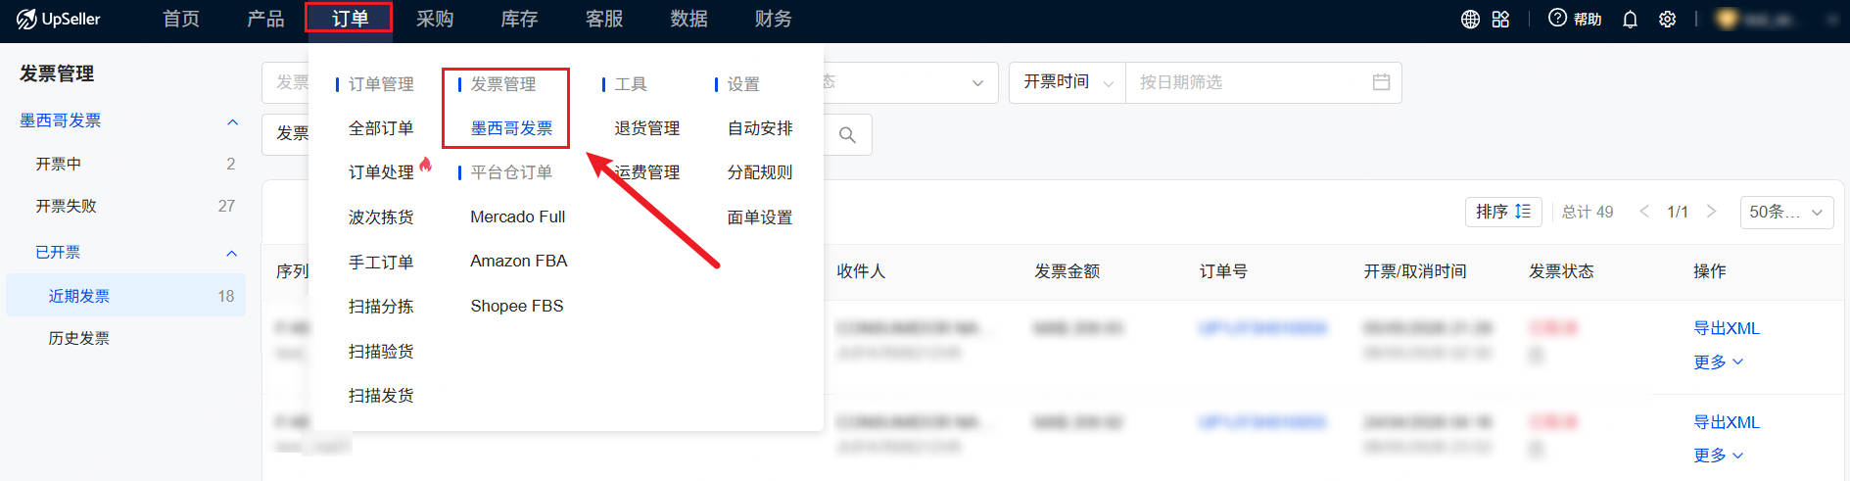Image resolution: width=1850 pixels, height=481 pixels.
Task: Choose 自动安排 in the menu
Action: coord(760,128)
